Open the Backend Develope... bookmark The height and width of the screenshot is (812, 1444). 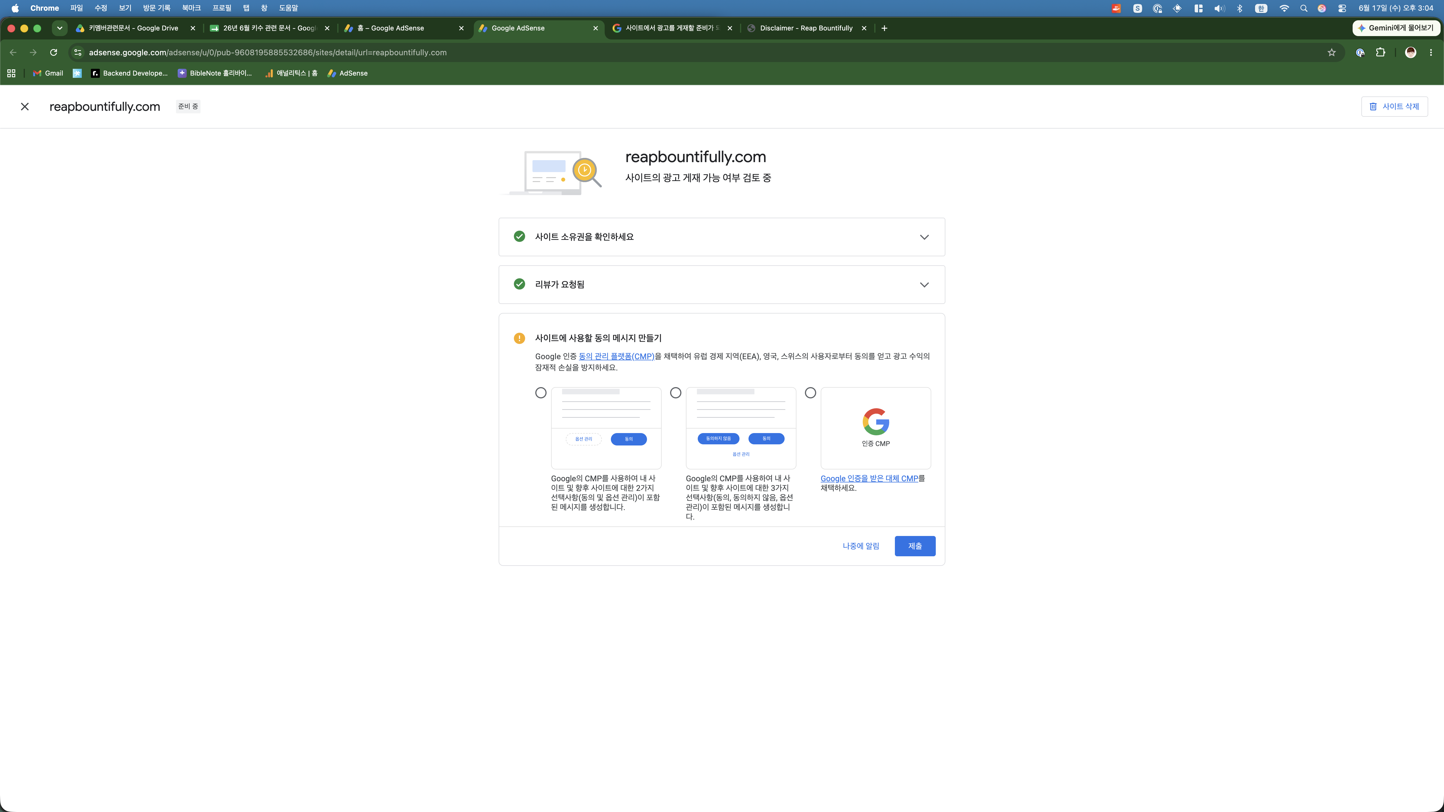pyautogui.click(x=129, y=73)
